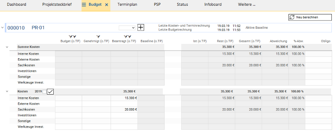
Task: Switch to the Dashboard tab
Action: pyautogui.click(x=17, y=4)
